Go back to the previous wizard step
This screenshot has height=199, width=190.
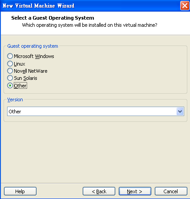pyautogui.click(x=99, y=191)
